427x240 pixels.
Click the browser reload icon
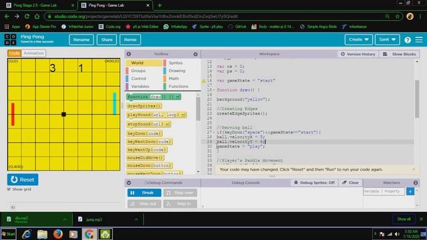[x=27, y=16]
